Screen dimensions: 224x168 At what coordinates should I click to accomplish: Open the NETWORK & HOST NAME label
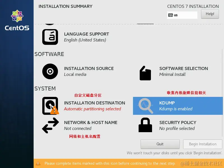coord(91,122)
